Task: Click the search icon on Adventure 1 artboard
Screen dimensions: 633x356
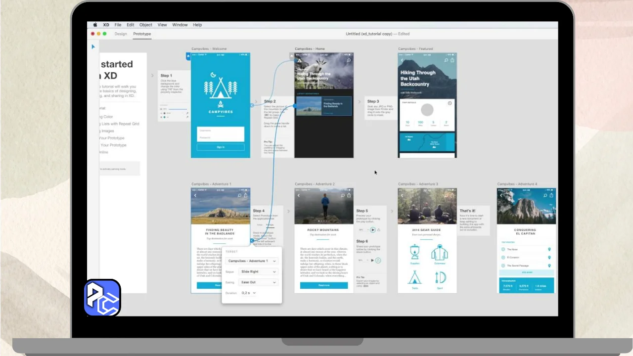Action: tap(239, 195)
